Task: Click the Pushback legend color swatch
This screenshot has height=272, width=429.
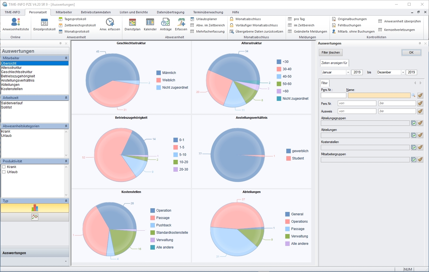Action: (153, 225)
